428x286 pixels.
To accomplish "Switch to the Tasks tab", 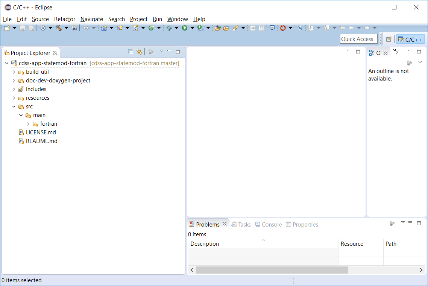I will (x=241, y=225).
